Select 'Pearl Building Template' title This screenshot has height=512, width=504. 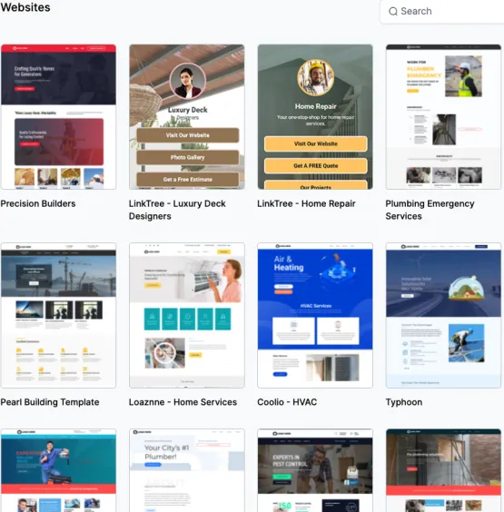click(x=50, y=402)
